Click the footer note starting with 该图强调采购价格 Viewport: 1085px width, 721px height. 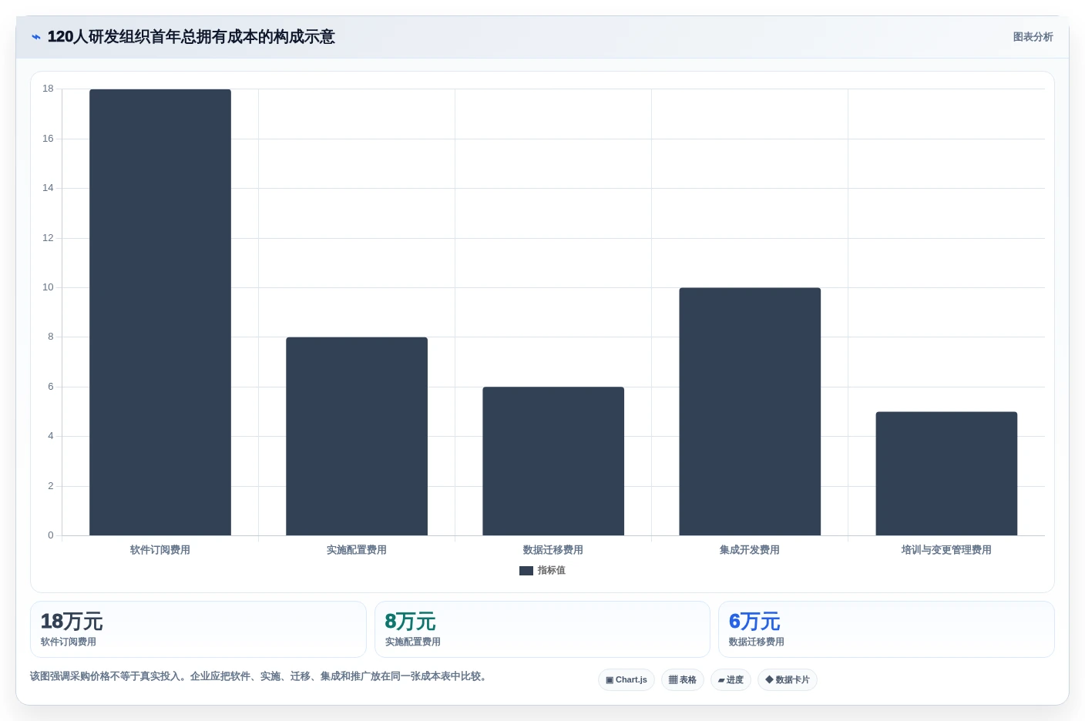point(258,676)
